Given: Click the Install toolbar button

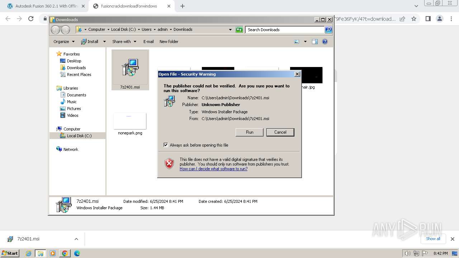Looking at the screenshot, I should pos(90,42).
